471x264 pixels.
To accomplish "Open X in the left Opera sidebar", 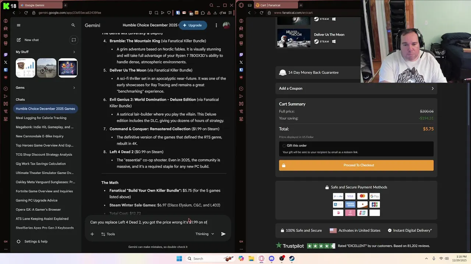I will tap(6, 62).
